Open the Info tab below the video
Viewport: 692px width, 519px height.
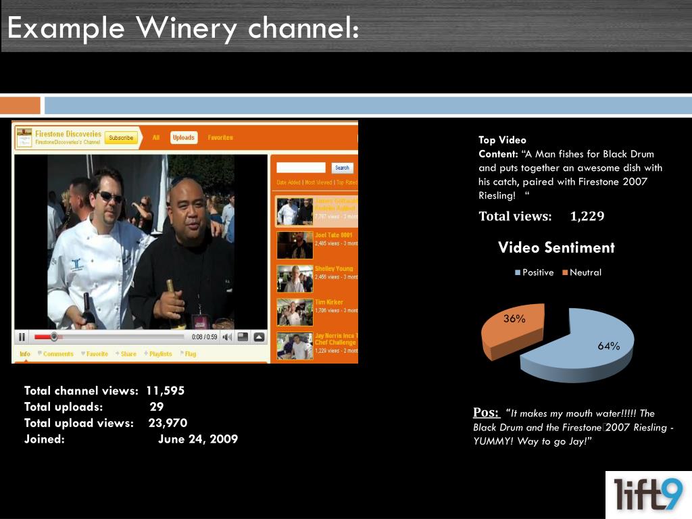[x=25, y=354]
